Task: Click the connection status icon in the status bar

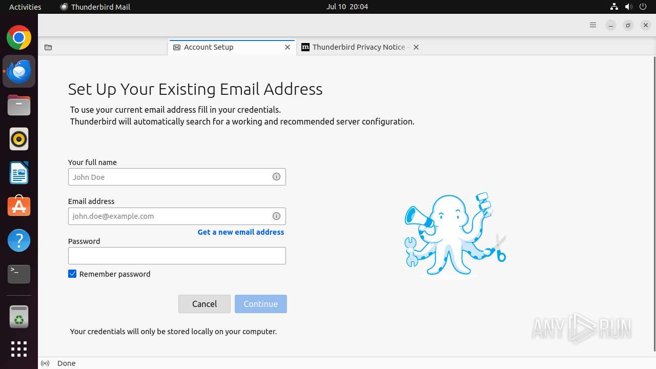Action: tap(45, 363)
